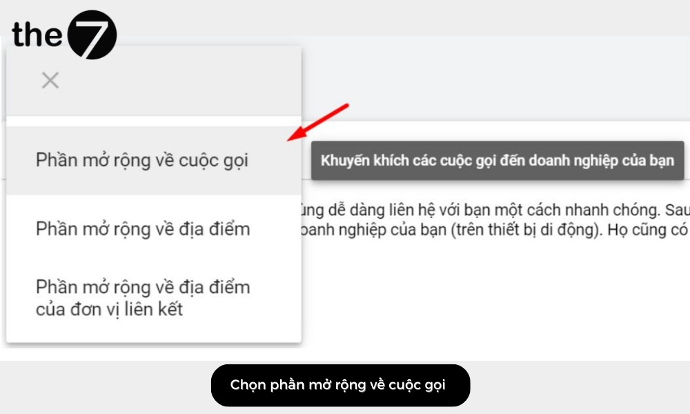Choose 'Phần mở rộng về địa điểm của đơn vị liên kết'

(x=143, y=297)
